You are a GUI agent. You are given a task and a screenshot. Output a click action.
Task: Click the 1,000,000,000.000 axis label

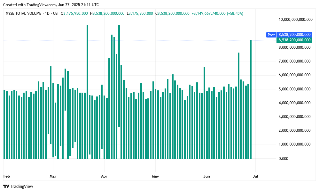294,144
